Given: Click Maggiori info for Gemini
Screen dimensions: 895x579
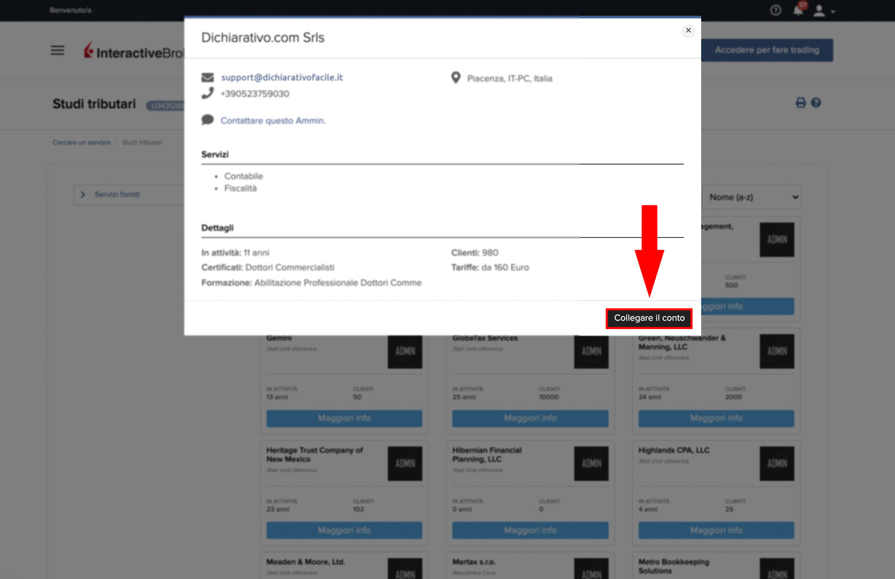Looking at the screenshot, I should tap(344, 418).
